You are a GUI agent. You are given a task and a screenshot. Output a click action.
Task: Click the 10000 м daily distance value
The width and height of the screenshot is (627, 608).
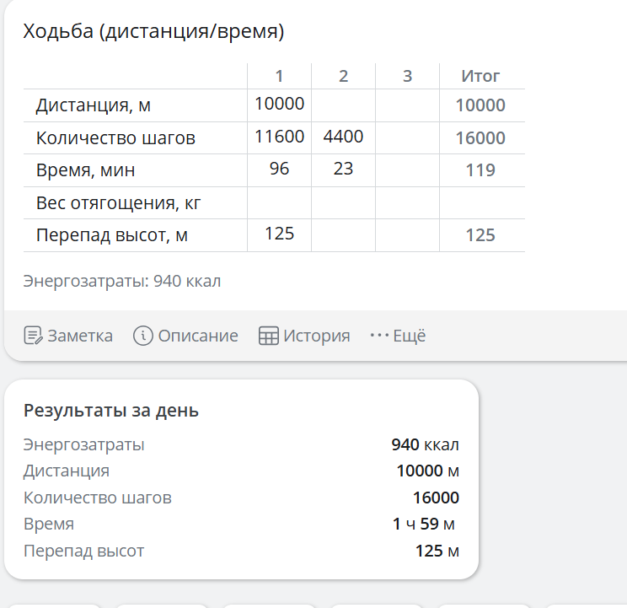tap(428, 471)
